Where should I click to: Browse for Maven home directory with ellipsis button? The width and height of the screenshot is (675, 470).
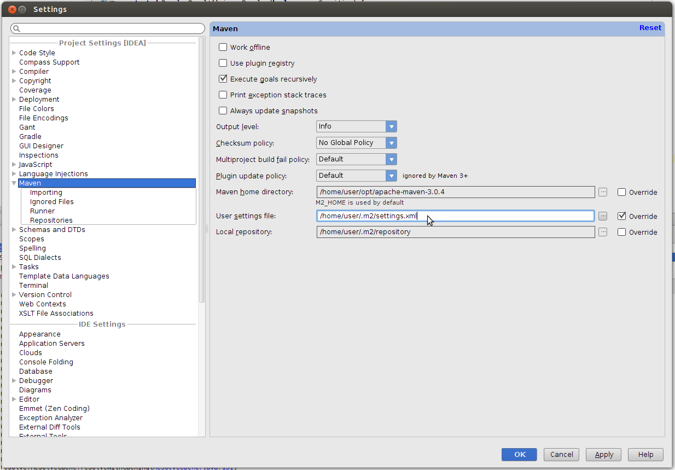(x=603, y=192)
